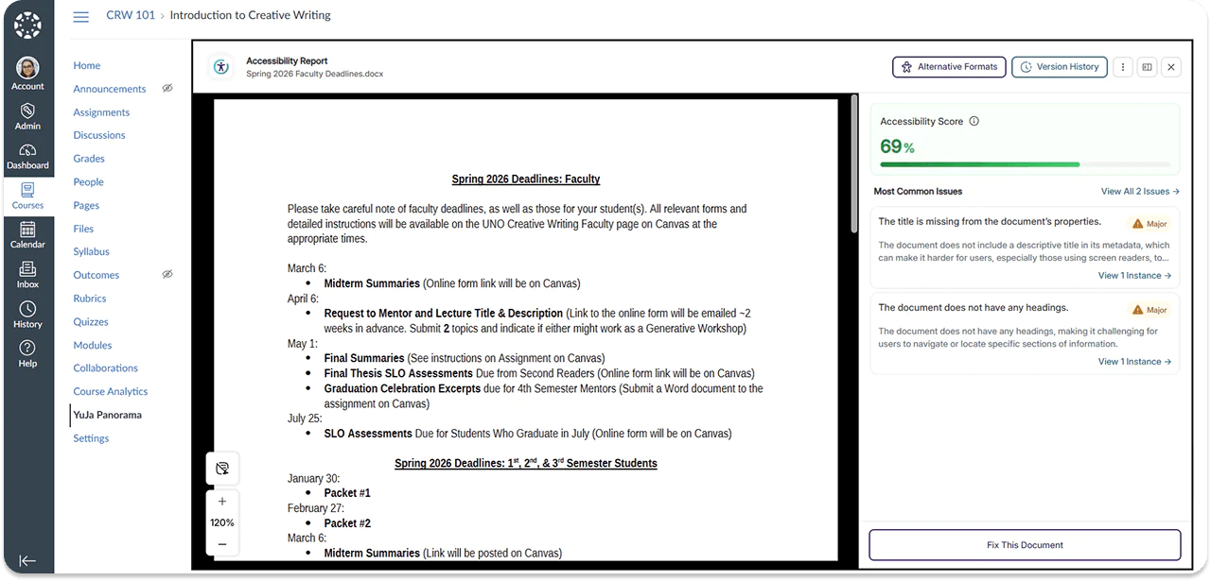Zoom out with the minus button
Viewport: 1211px width, 581px height.
(x=222, y=544)
